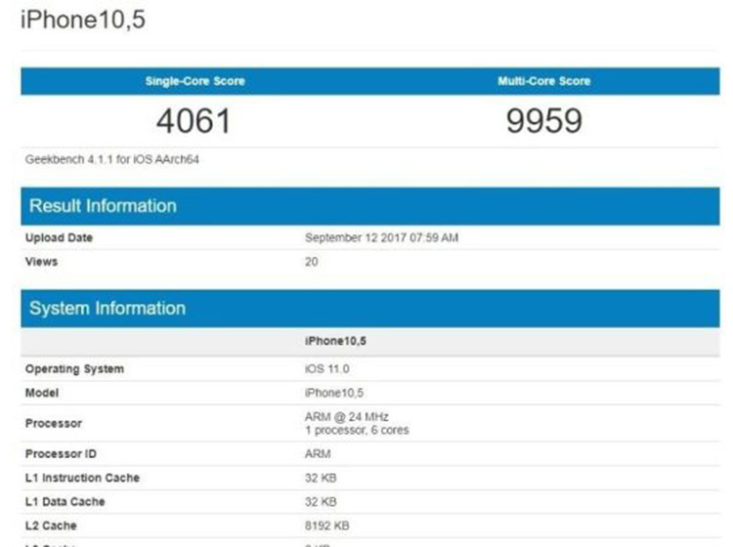This screenshot has width=733, height=547.
Task: Click the single-core score value 4061
Action: coord(194,121)
